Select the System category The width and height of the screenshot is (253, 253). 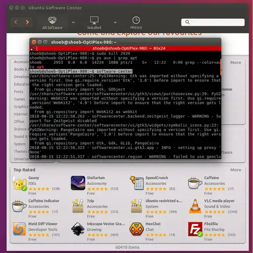20,144
